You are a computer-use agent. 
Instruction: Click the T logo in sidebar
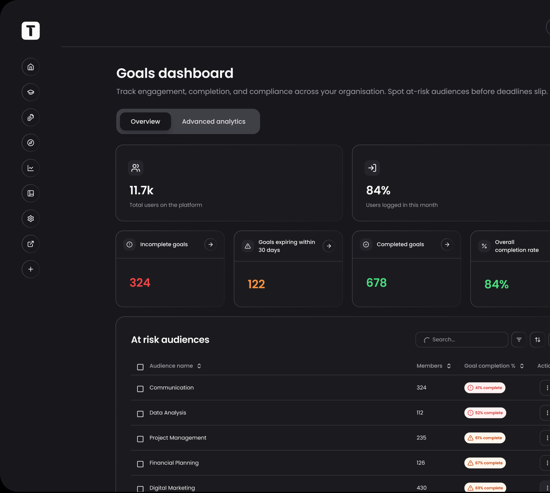tap(31, 31)
